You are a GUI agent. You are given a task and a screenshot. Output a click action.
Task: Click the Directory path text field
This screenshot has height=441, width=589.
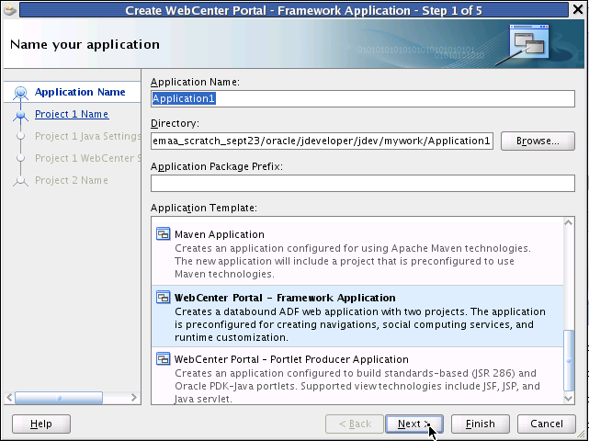[x=322, y=141]
